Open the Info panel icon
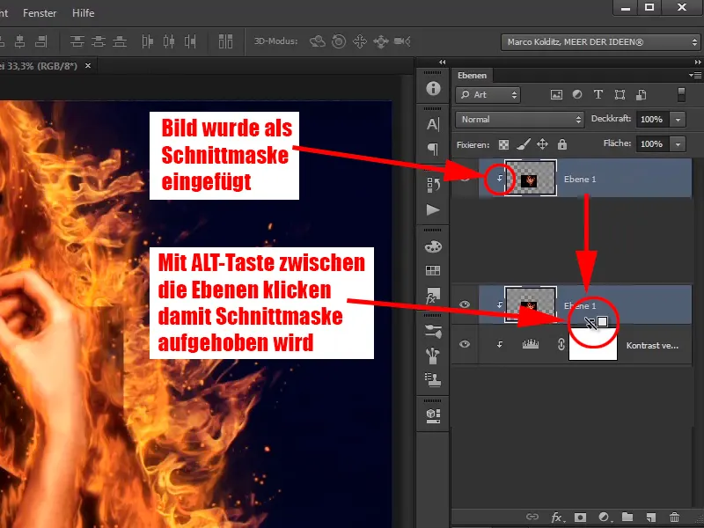704x528 pixels. pos(433,88)
